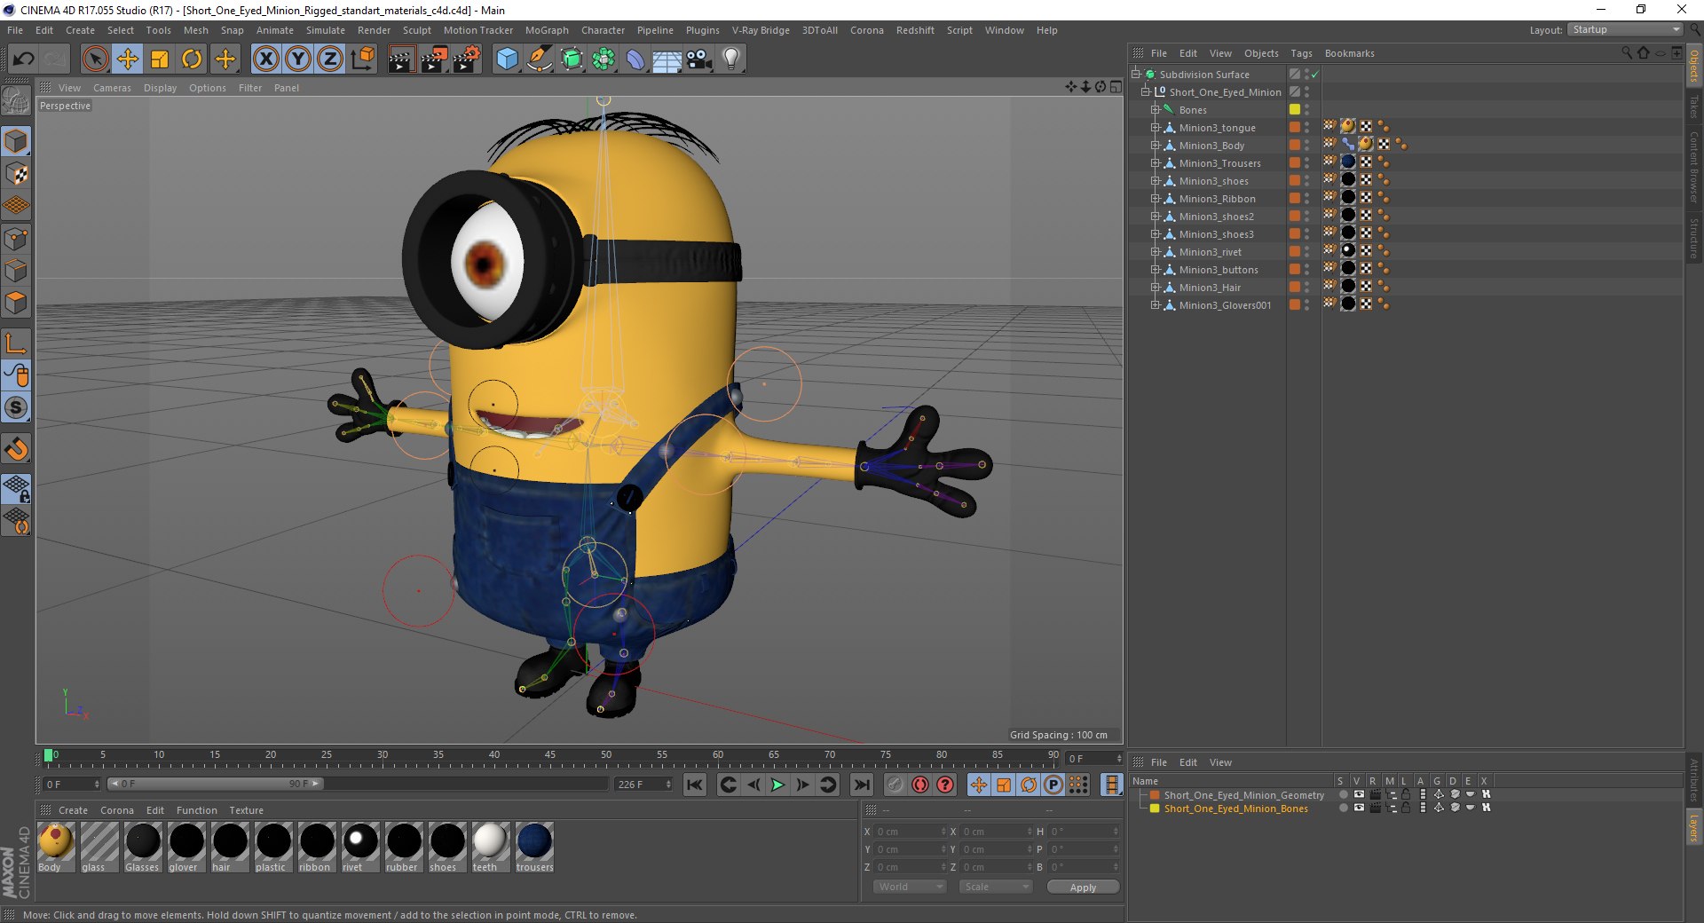Click the Go to Start button
The height and width of the screenshot is (923, 1704).
tap(695, 785)
